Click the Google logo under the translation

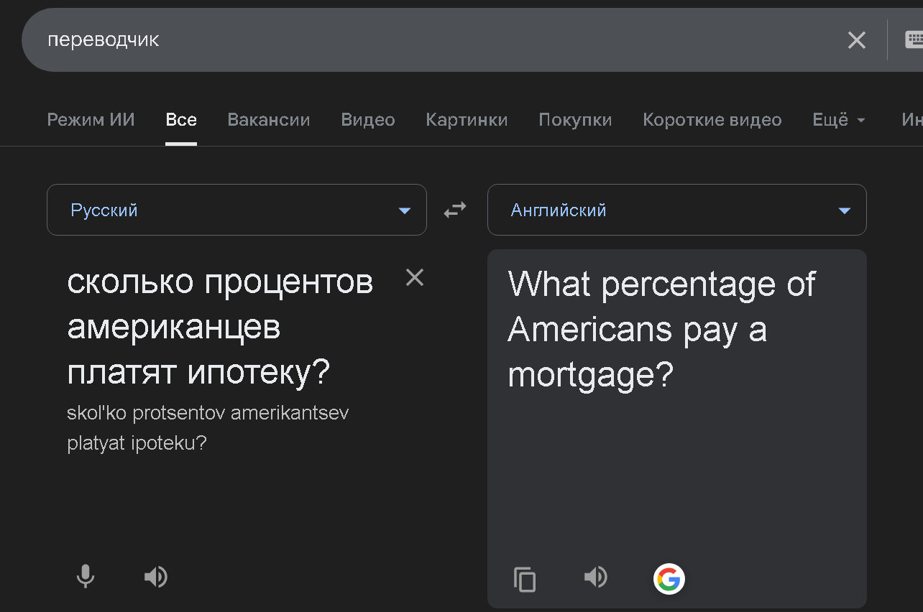click(x=669, y=579)
